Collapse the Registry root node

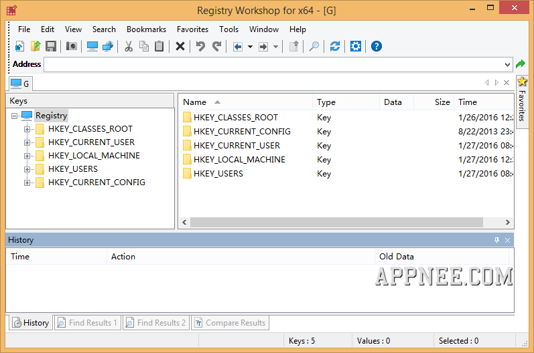pyautogui.click(x=14, y=116)
